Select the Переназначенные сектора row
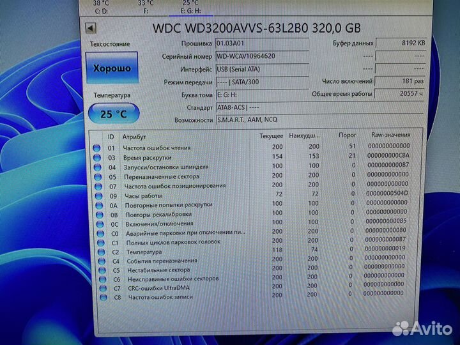The width and height of the screenshot is (460, 345). pyautogui.click(x=252, y=176)
